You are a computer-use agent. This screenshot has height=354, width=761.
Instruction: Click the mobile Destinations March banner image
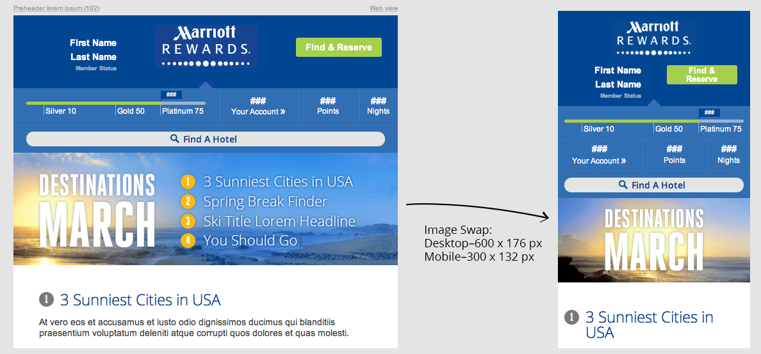coord(653,240)
